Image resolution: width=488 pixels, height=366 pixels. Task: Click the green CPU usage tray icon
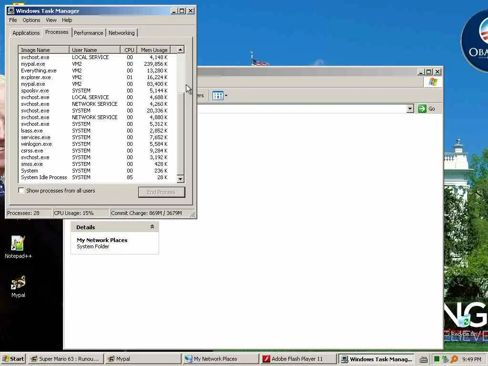(437, 359)
